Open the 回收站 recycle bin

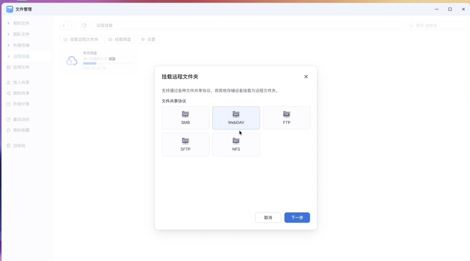(x=19, y=146)
